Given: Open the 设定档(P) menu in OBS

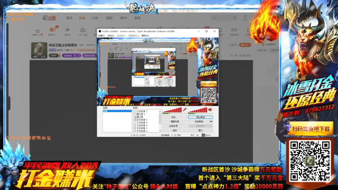Looking at the screenshot, I should (121, 35).
